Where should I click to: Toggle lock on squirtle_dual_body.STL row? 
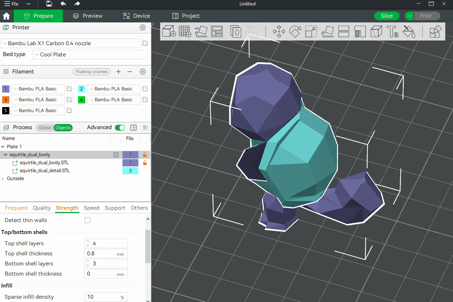click(145, 163)
